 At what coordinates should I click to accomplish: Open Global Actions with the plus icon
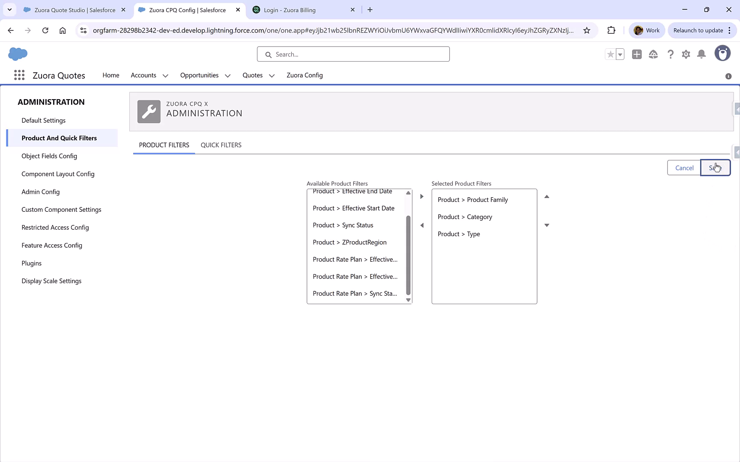coord(636,54)
